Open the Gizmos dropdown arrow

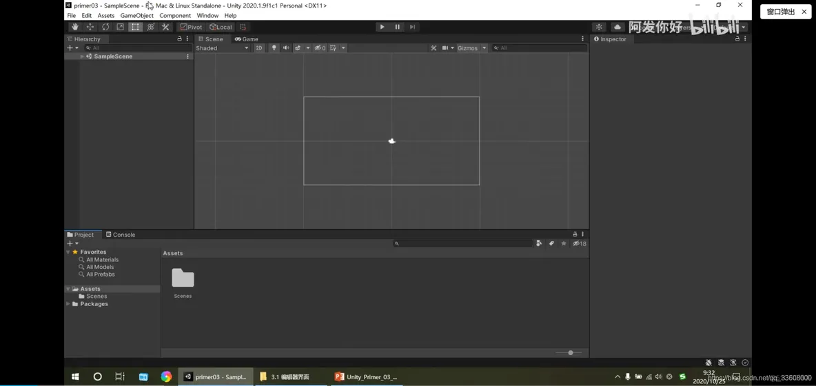click(484, 47)
